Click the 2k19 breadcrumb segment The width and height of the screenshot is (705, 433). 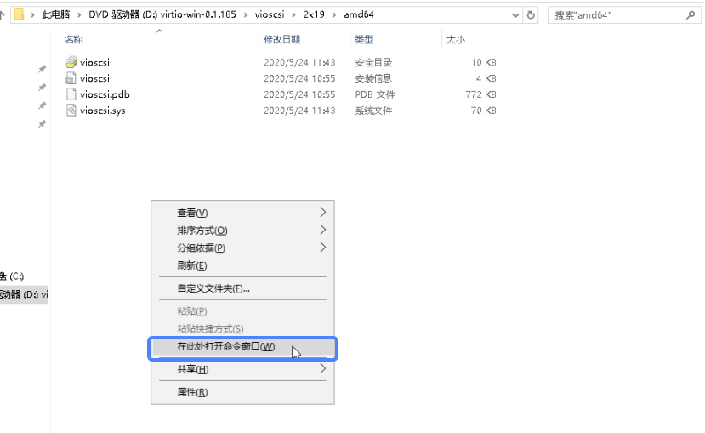(314, 14)
